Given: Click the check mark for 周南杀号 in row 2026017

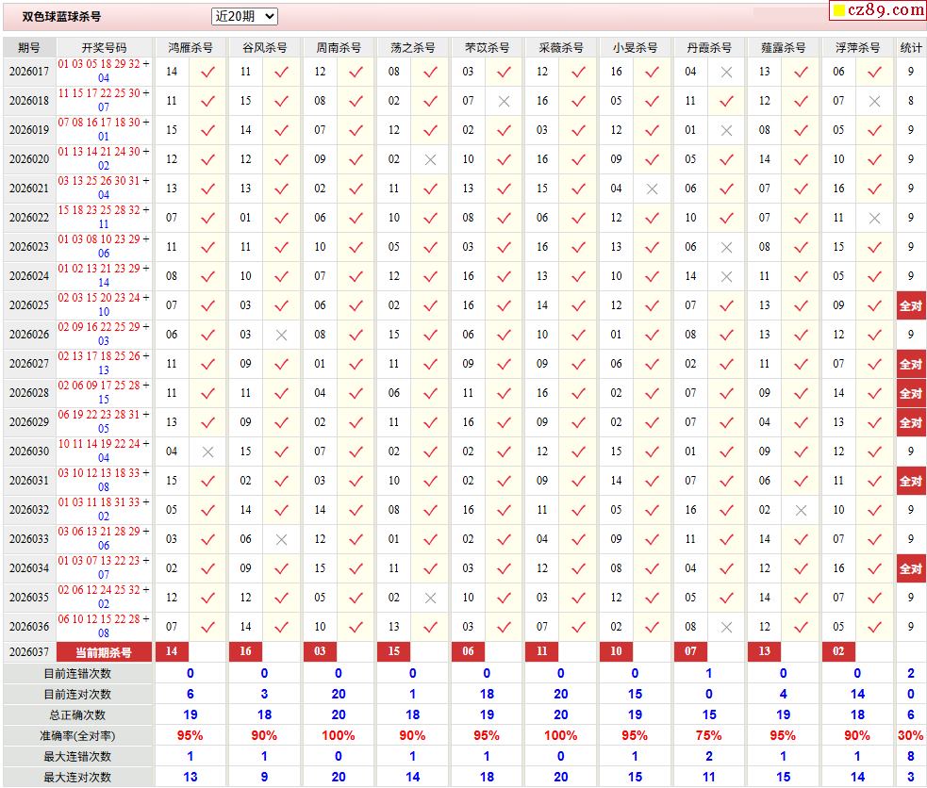Looking at the screenshot, I should point(356,72).
